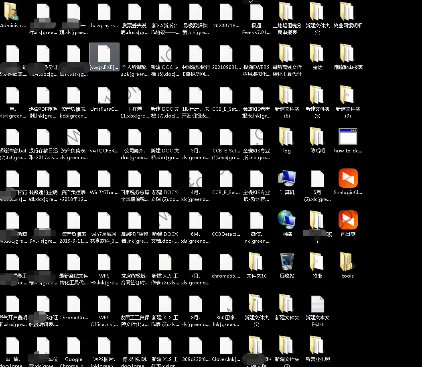422x367 pixels.
Task: Open the 物业网银明细 folder
Action: 348,12
